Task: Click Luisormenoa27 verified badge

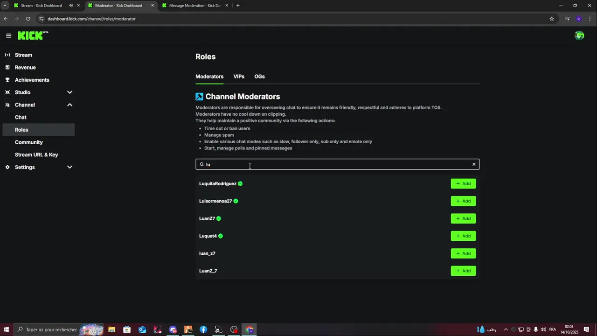Action: point(236,201)
